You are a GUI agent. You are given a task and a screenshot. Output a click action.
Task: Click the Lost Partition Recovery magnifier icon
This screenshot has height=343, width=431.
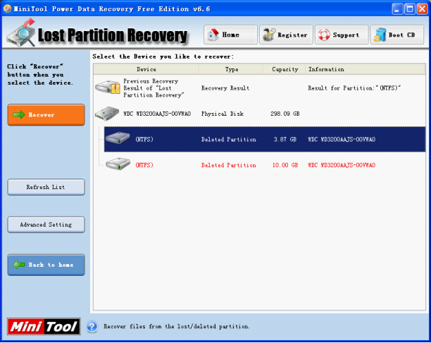tap(21, 33)
